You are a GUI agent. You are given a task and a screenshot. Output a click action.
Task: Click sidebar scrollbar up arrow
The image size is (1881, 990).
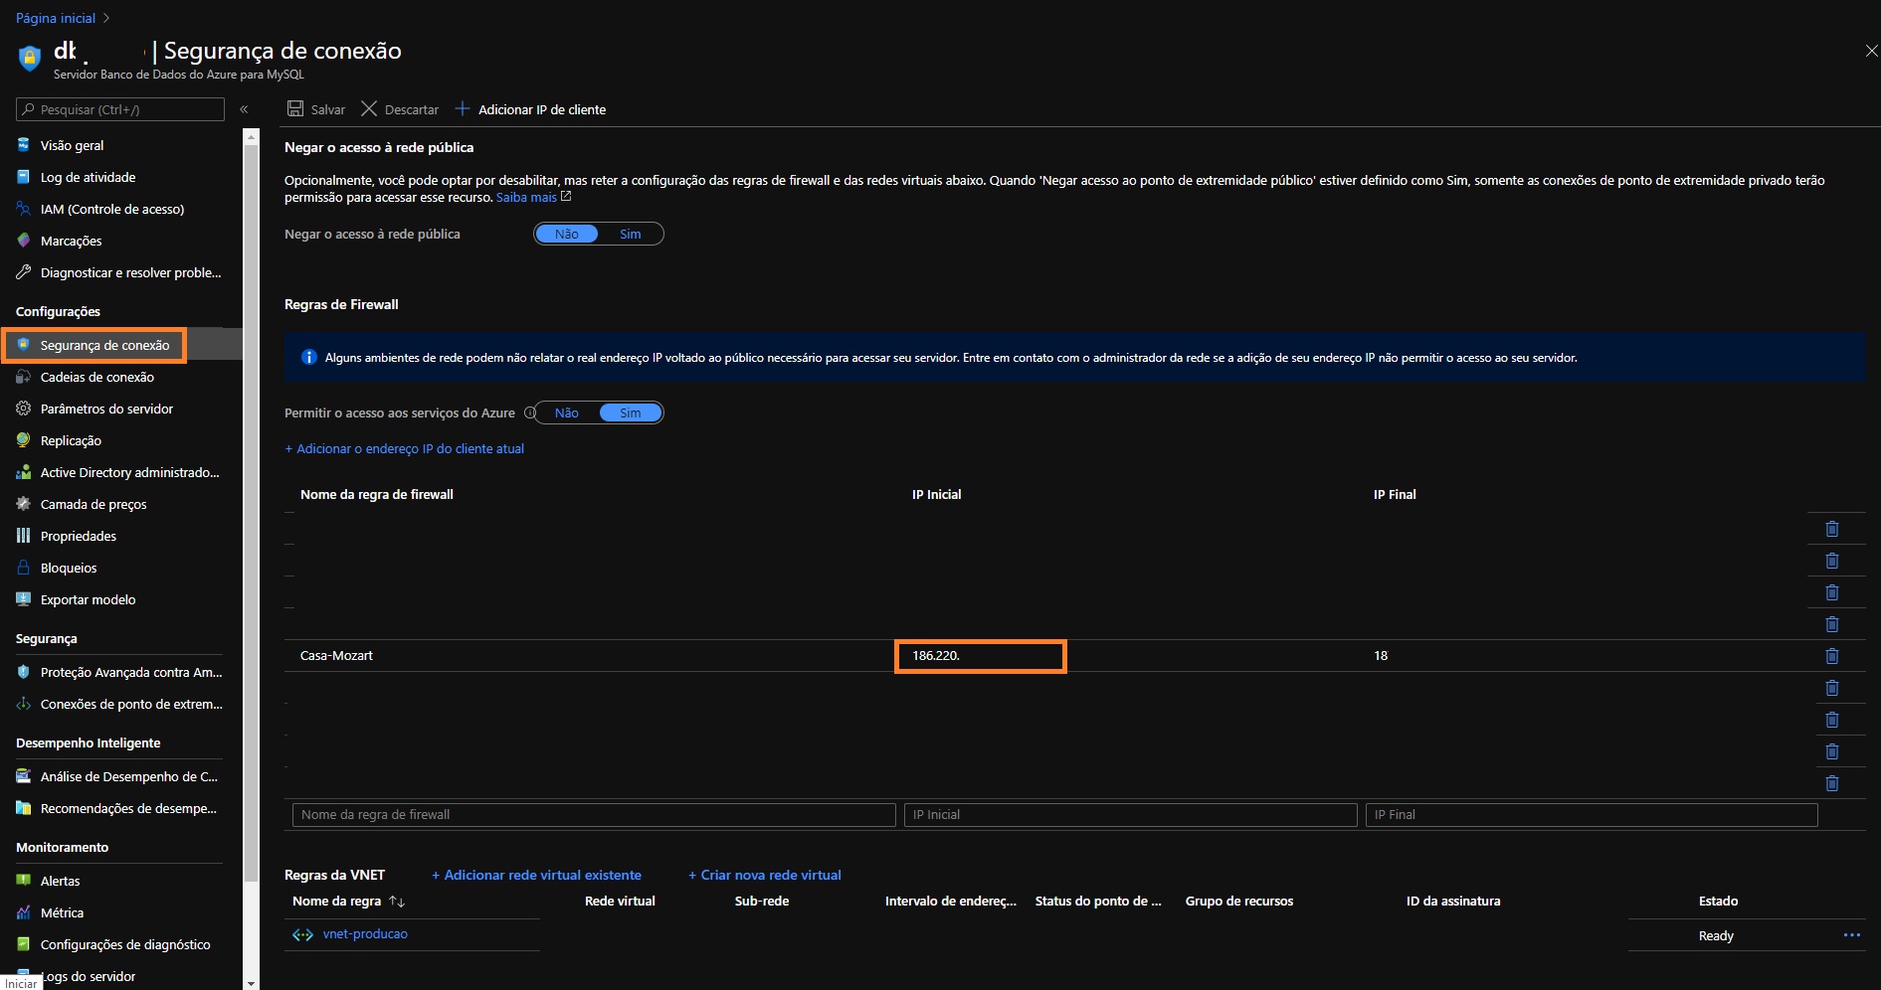tap(251, 136)
